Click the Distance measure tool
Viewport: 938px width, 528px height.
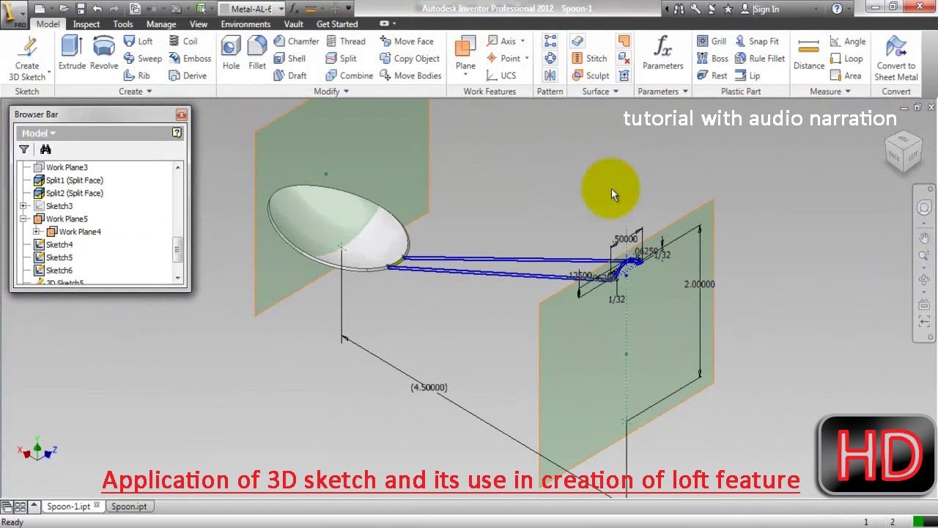point(808,51)
